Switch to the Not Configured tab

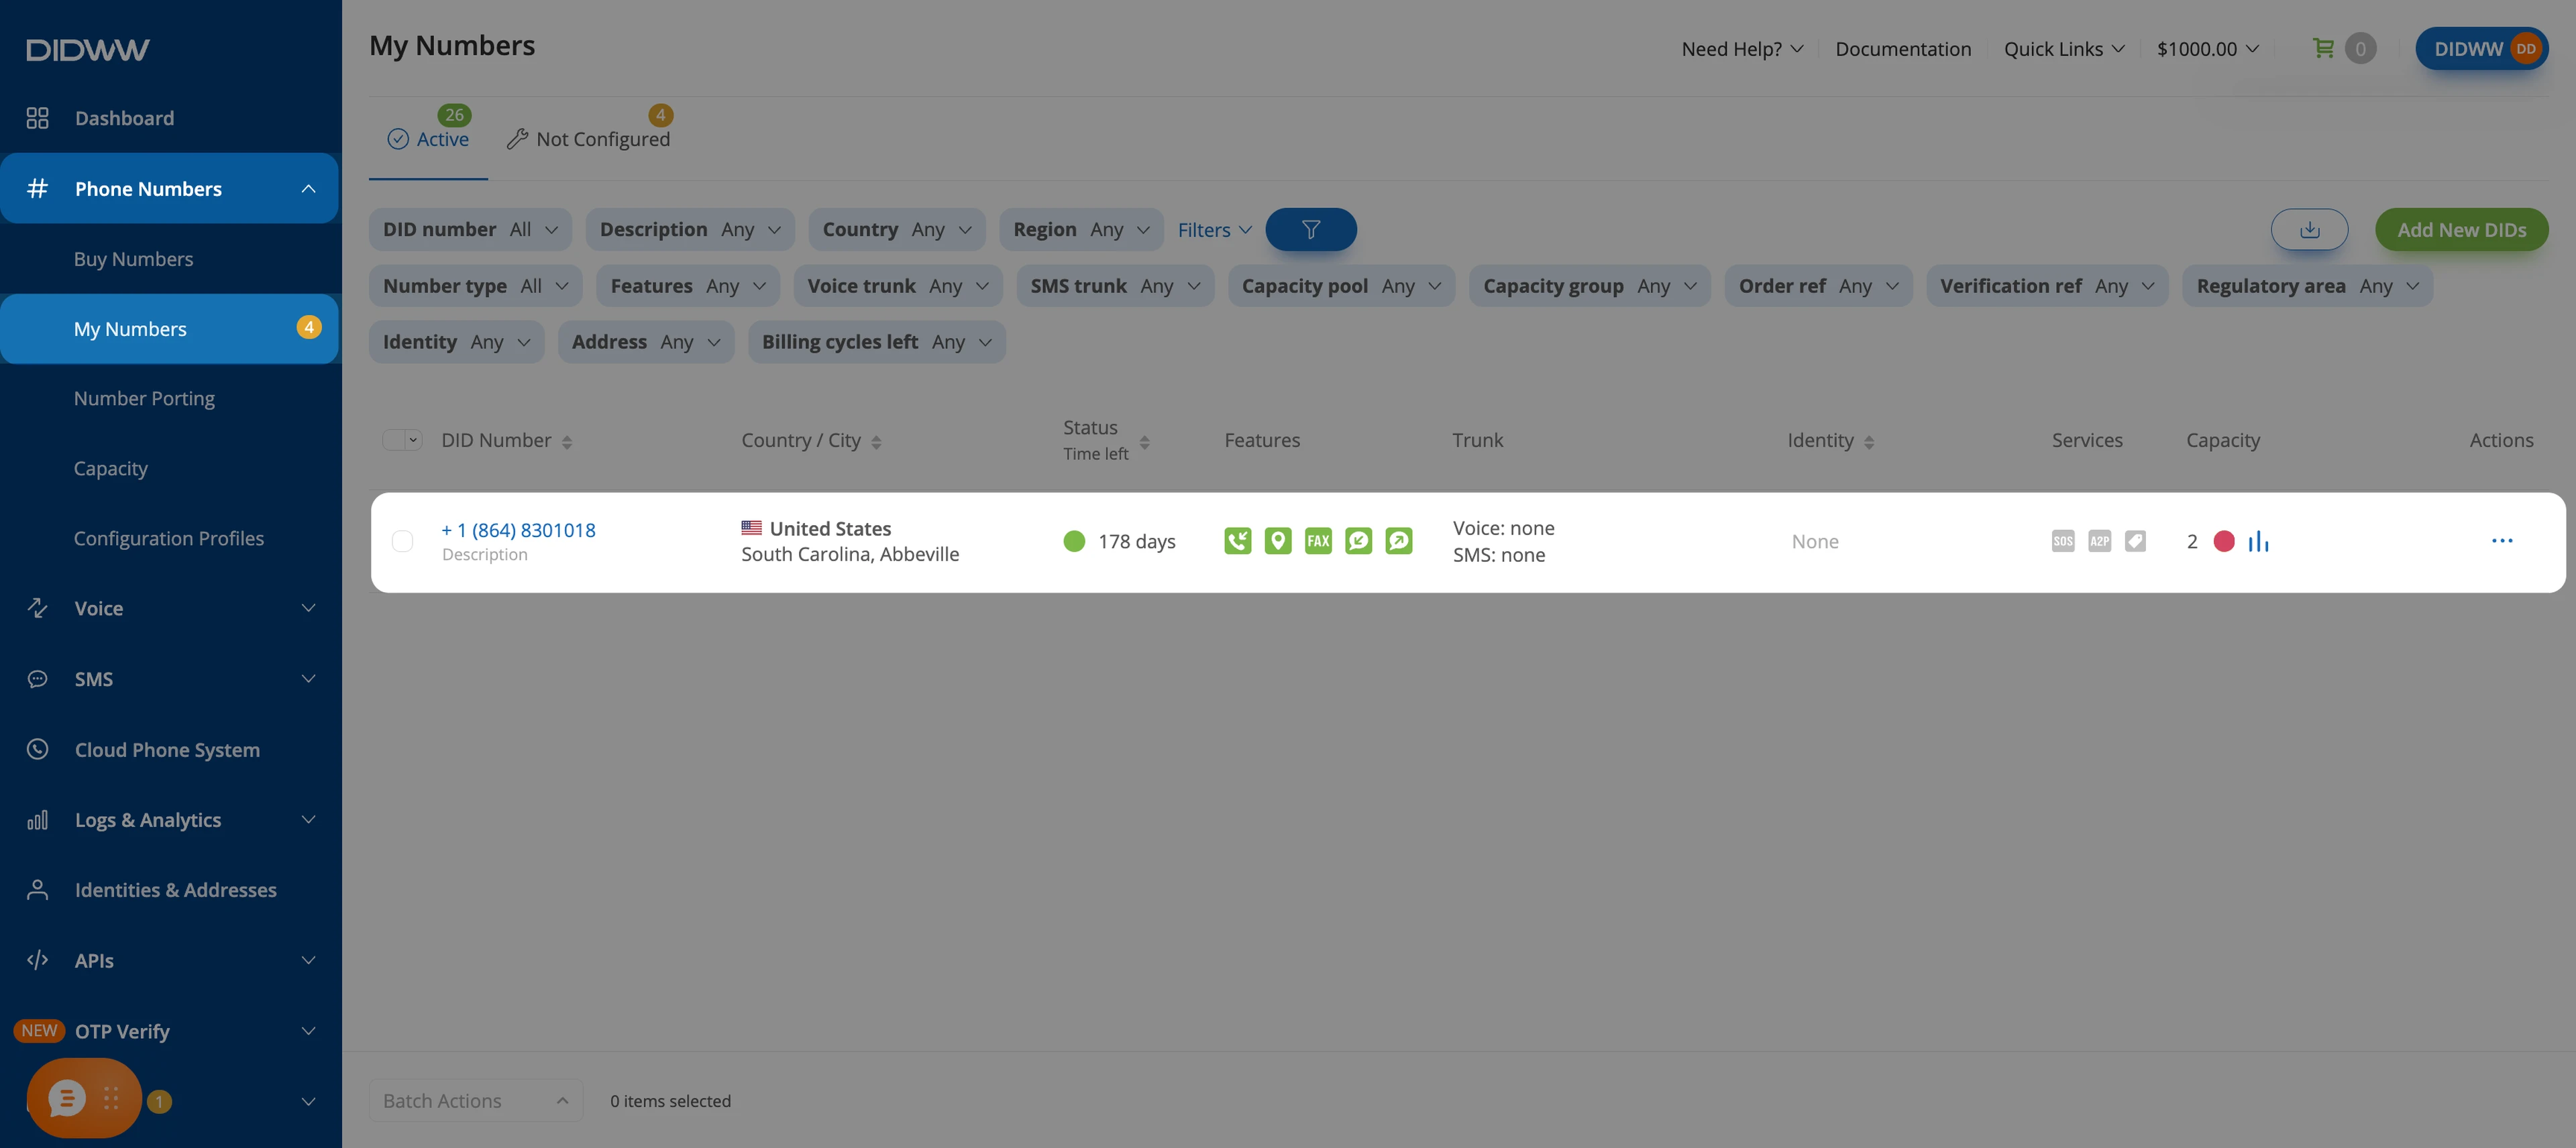588,139
